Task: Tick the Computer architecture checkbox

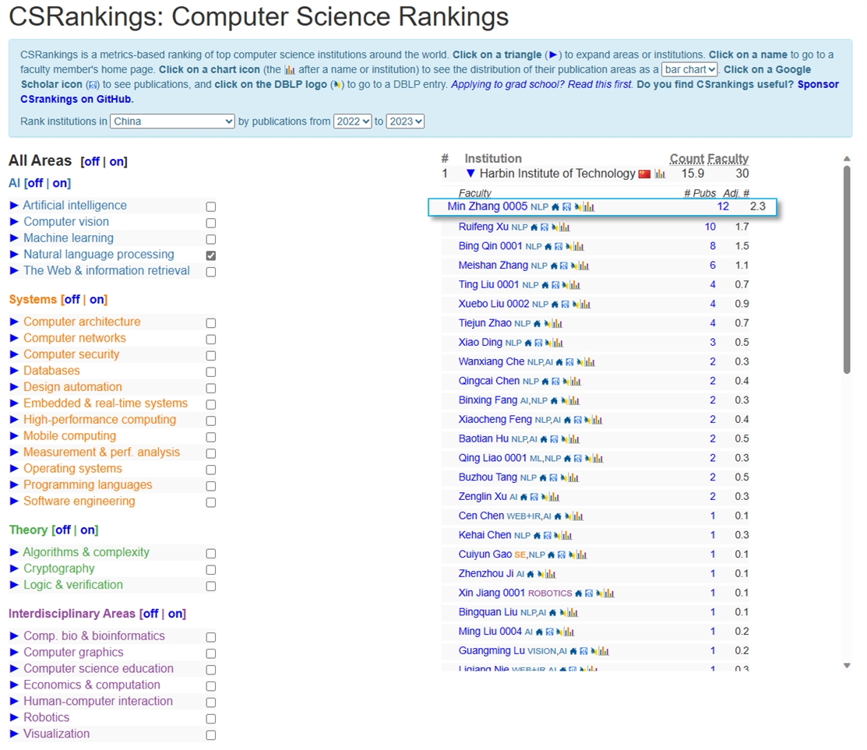Action: coord(210,323)
